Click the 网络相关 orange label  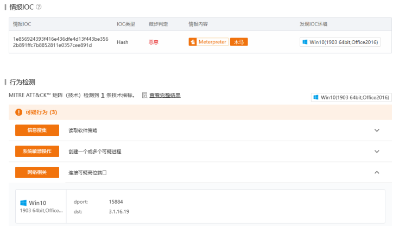37,172
